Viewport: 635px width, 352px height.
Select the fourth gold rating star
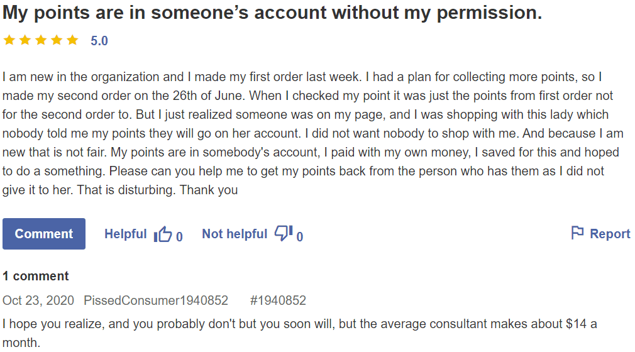57,40
